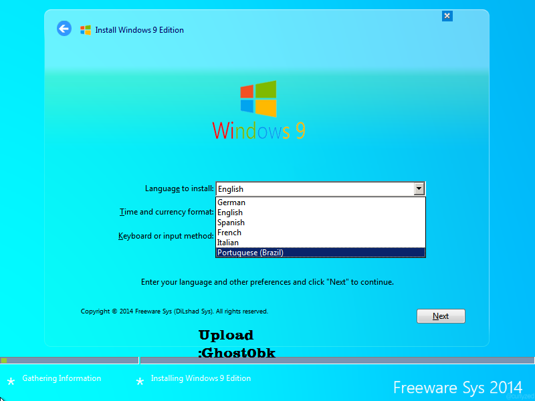
Task: Click the Language to install combo box field
Action: click(320, 188)
